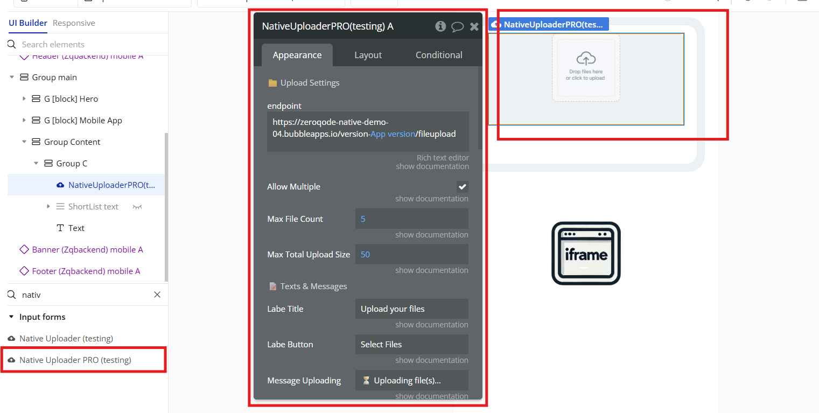819x413 pixels.
Task: Expand the ShortList text tree node
Action: pyautogui.click(x=48, y=206)
